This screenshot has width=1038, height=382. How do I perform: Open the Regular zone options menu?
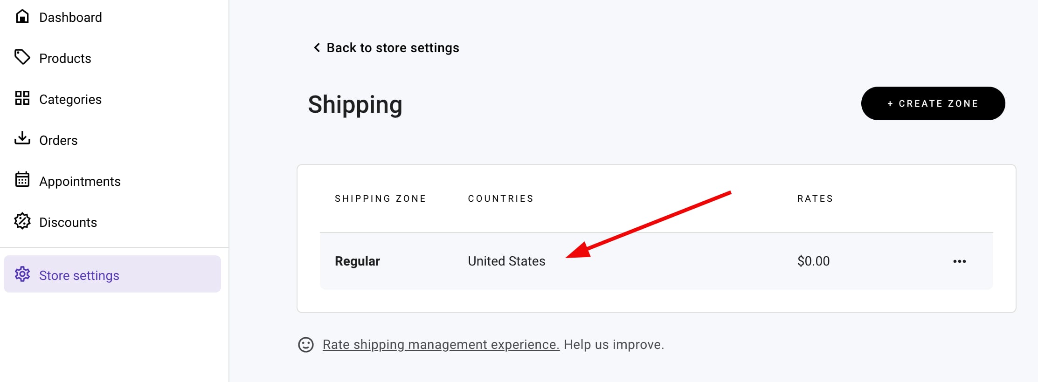tap(959, 261)
